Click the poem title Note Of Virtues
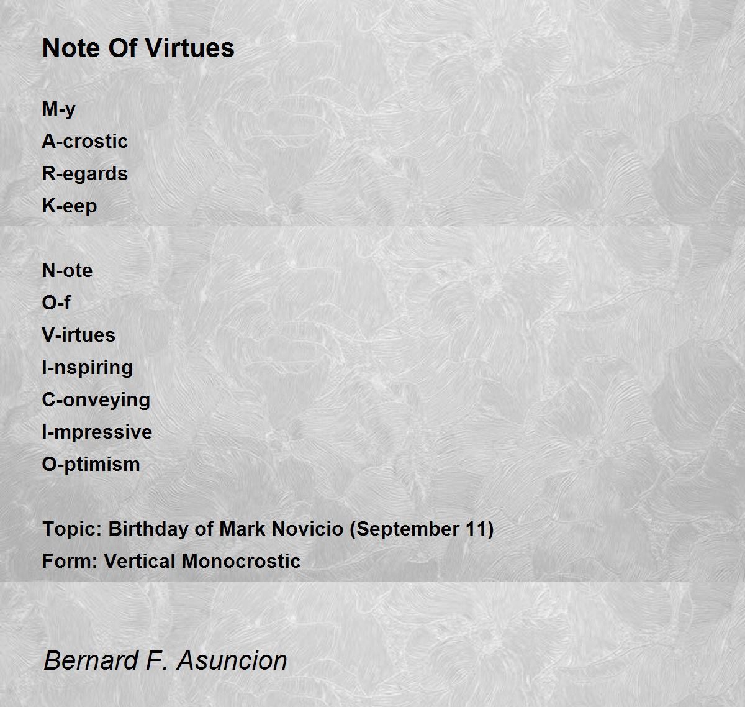Image resolution: width=745 pixels, height=707 pixels. (x=138, y=48)
